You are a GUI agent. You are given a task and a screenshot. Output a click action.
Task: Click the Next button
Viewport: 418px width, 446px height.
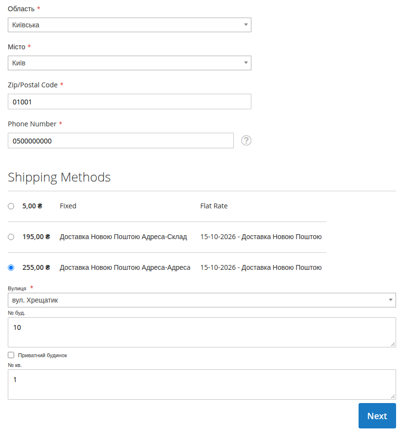click(377, 416)
